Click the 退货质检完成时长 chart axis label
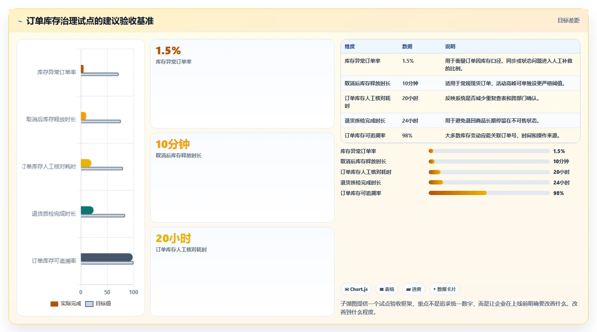The image size is (597, 332). [54, 214]
